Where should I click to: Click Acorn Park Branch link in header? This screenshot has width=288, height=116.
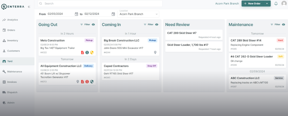tap(227, 4)
